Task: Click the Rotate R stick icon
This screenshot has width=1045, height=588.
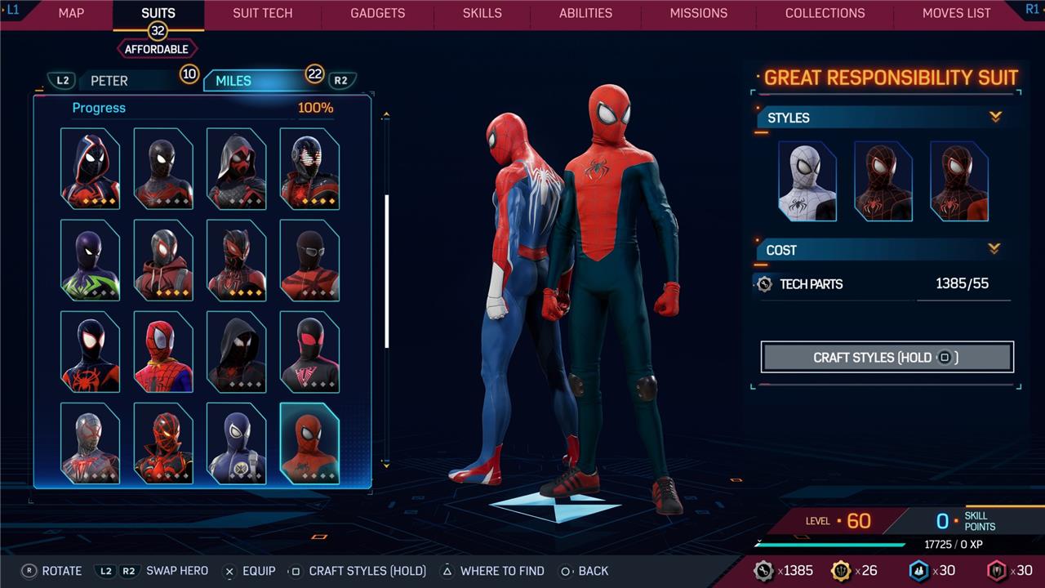Action: coord(29,571)
